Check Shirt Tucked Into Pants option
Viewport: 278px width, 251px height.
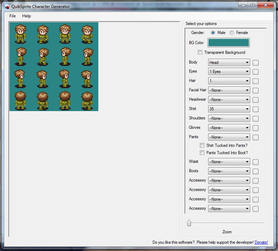[x=202, y=145]
